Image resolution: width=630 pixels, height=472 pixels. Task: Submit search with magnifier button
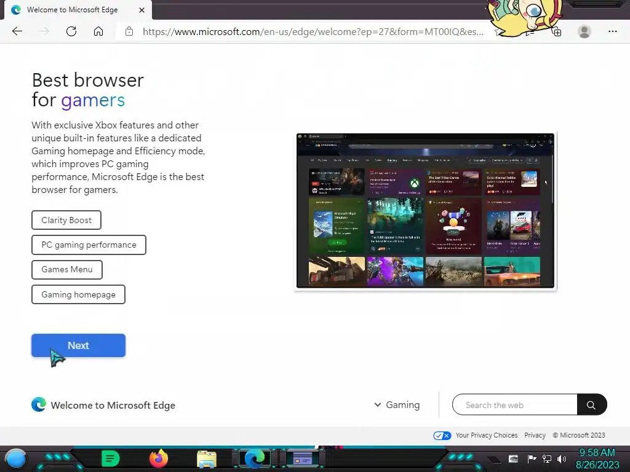click(x=591, y=404)
